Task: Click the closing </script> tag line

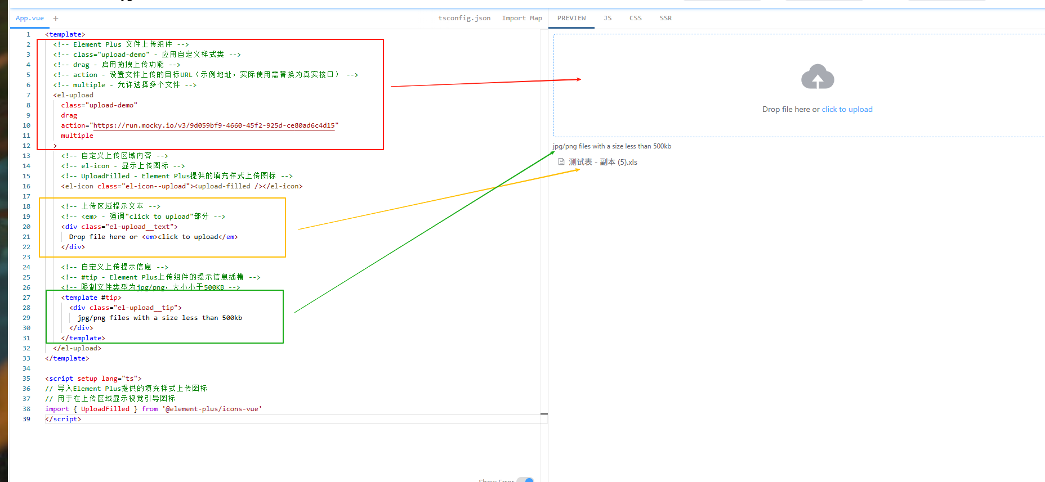Action: 63,419
